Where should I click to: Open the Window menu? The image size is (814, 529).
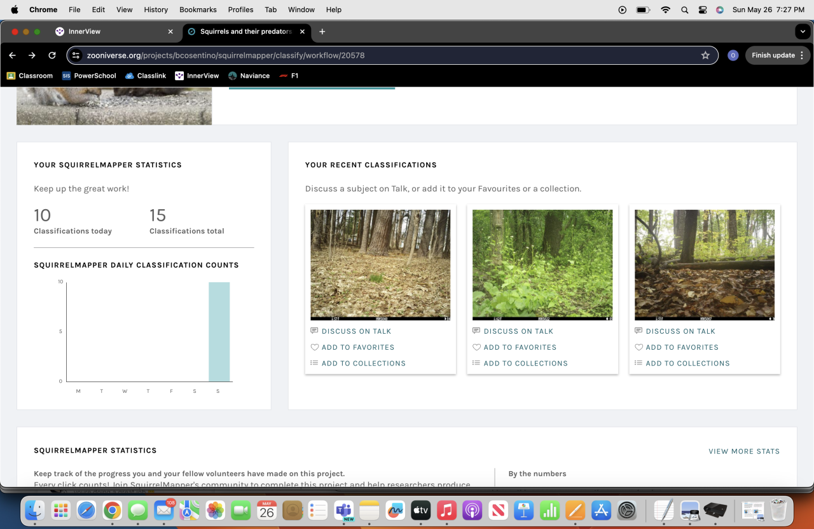(301, 10)
